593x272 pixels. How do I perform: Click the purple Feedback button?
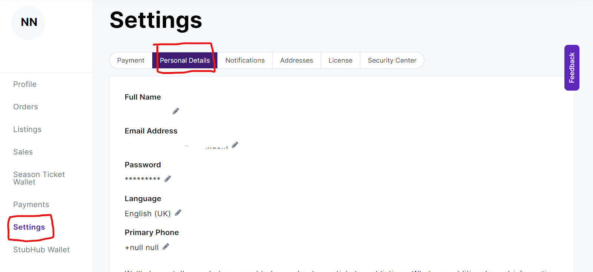point(572,68)
